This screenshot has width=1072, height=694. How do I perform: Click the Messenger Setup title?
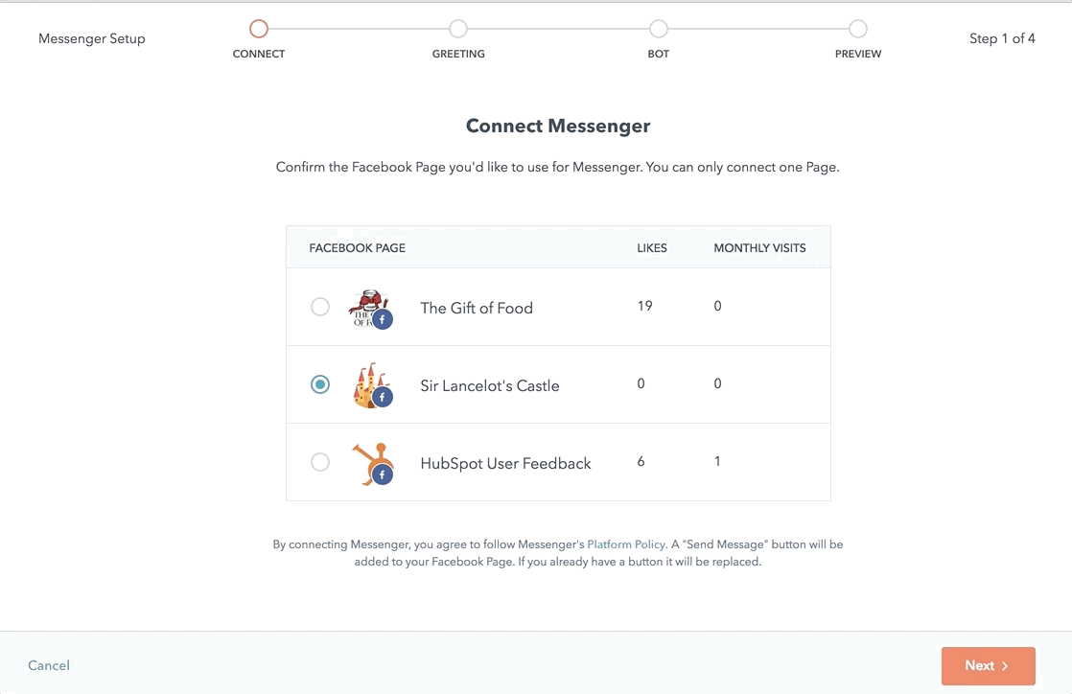click(92, 39)
